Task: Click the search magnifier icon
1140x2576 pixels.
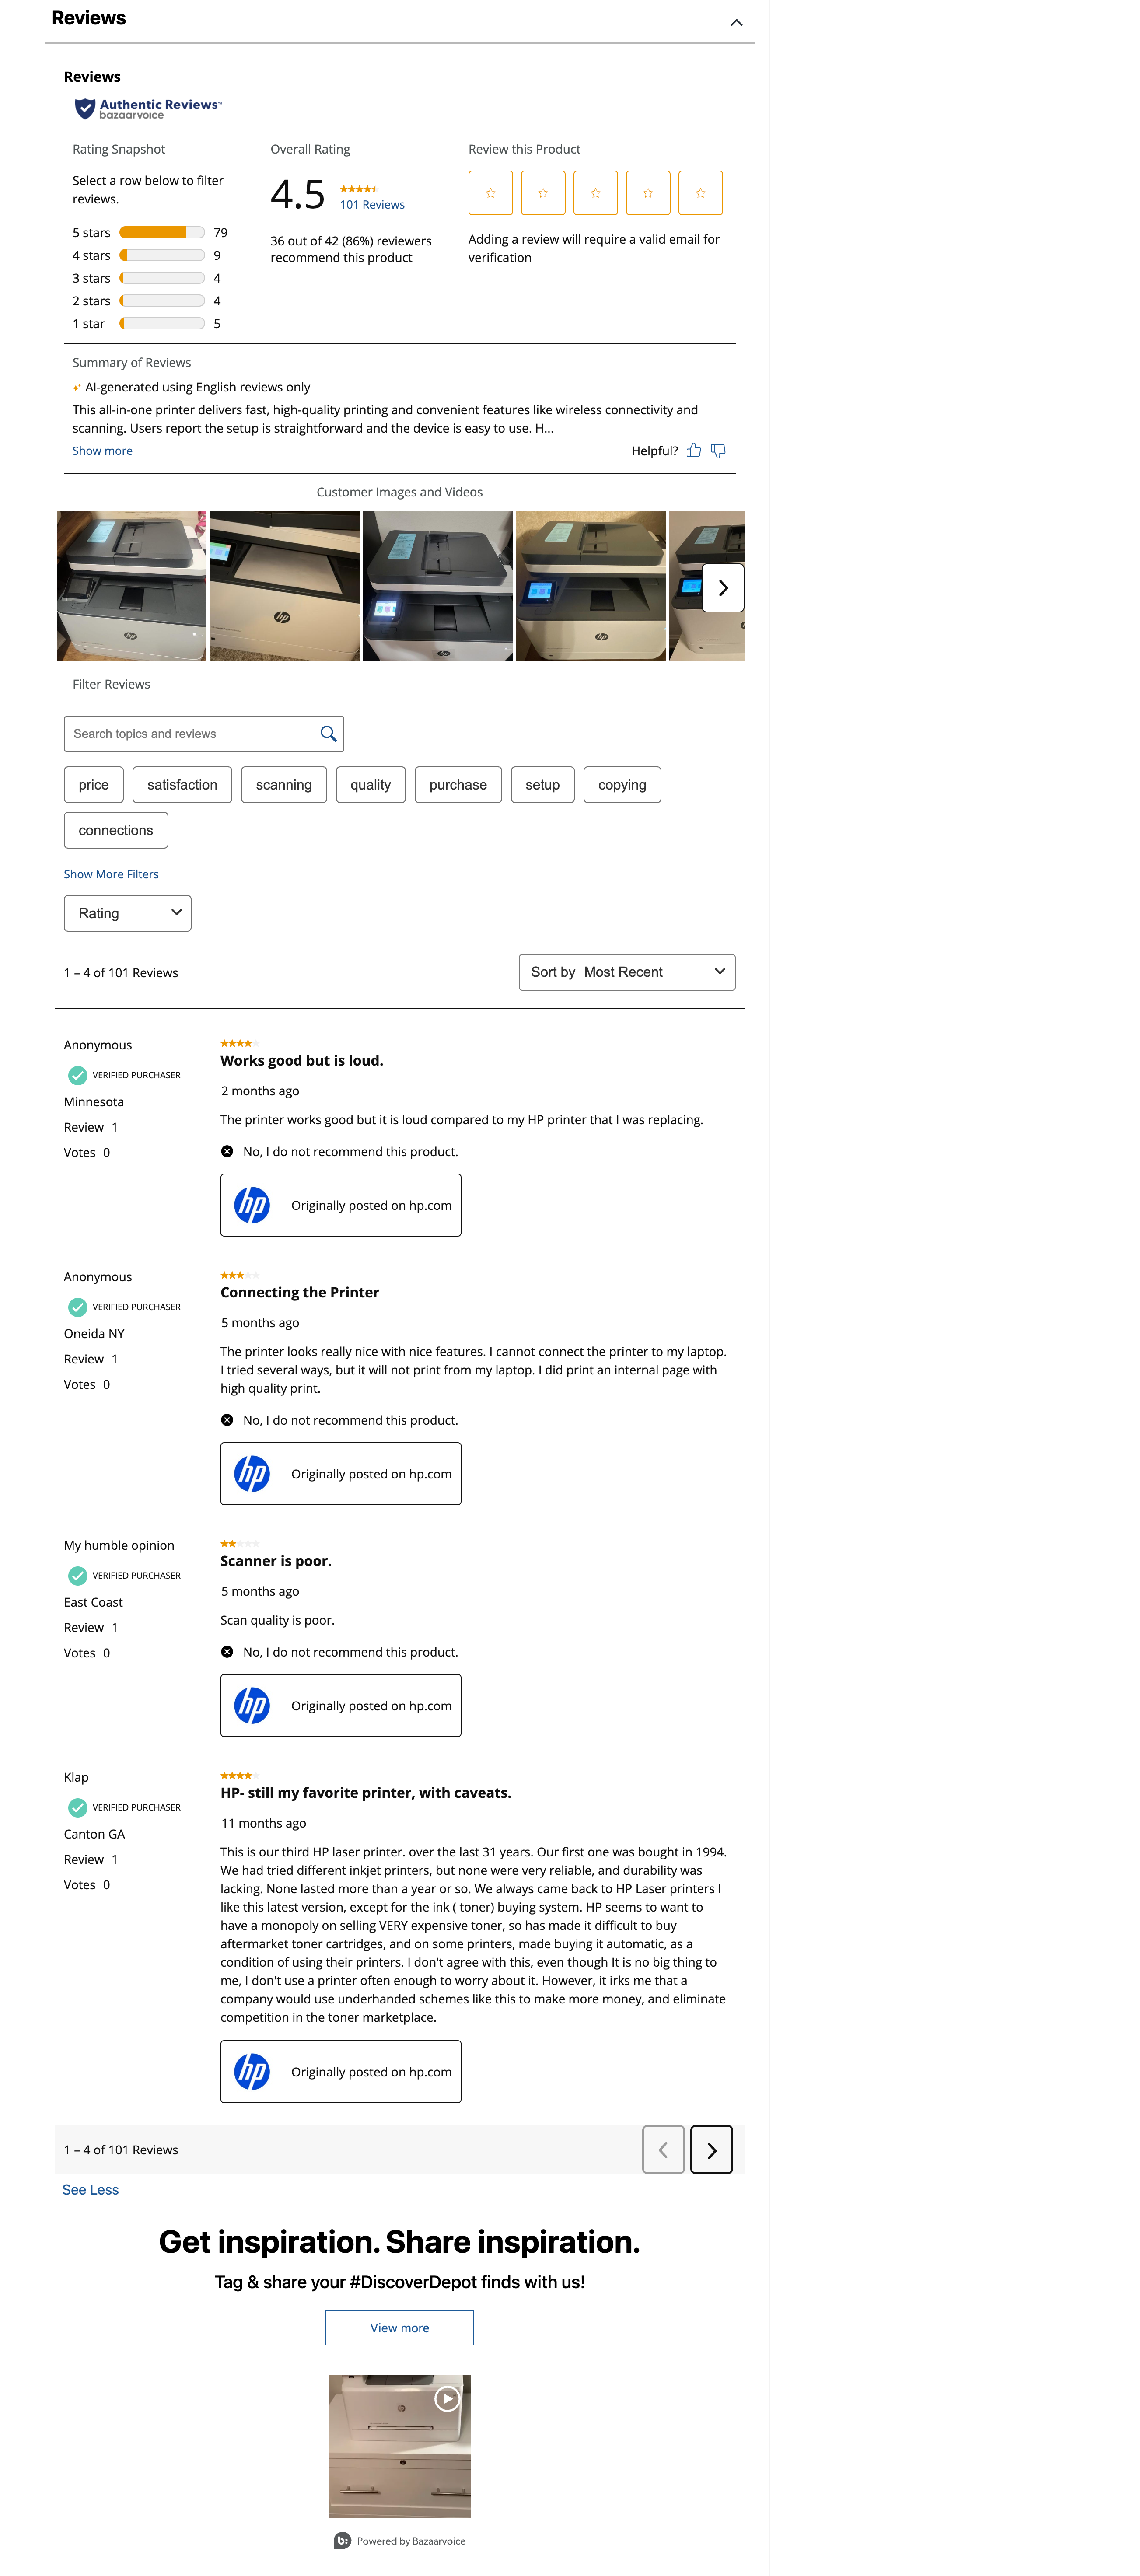Action: click(328, 734)
